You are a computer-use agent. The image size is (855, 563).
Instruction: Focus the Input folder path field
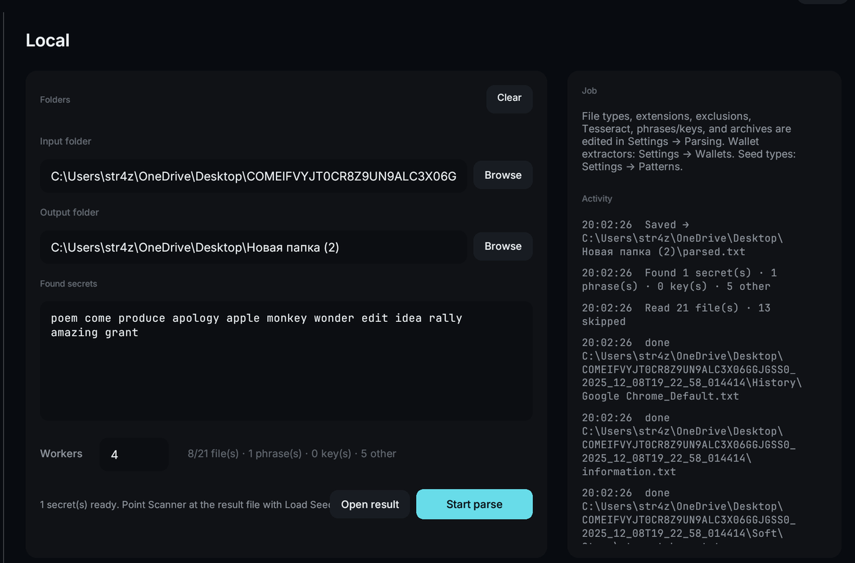[254, 176]
